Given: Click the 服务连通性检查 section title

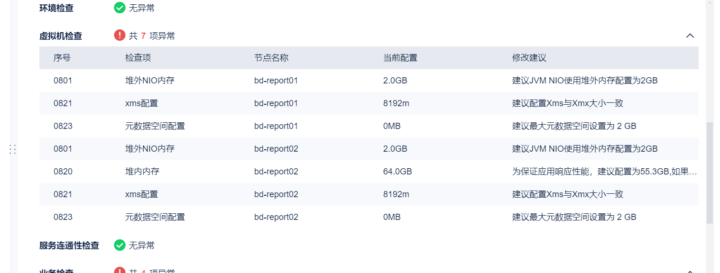Looking at the screenshot, I should click(69, 246).
